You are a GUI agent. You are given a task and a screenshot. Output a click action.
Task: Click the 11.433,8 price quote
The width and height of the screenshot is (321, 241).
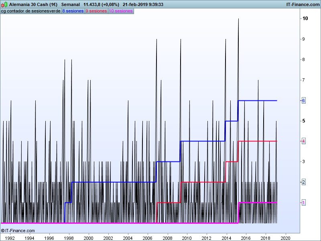(92, 4)
